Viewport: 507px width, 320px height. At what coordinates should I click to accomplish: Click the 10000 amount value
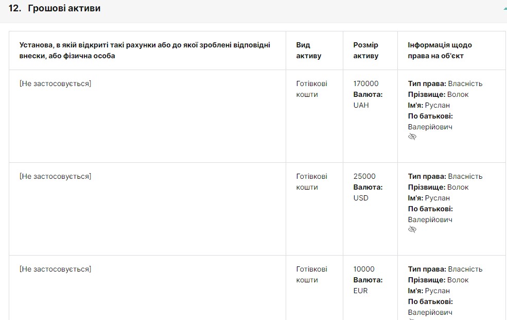pyautogui.click(x=364, y=269)
